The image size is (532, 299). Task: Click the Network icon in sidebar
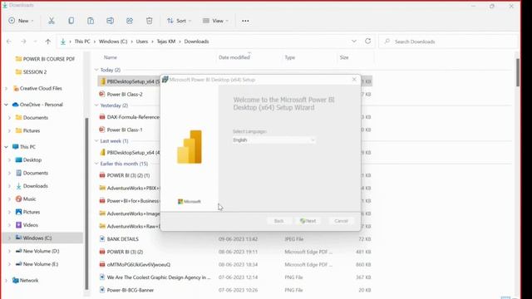pos(15,281)
